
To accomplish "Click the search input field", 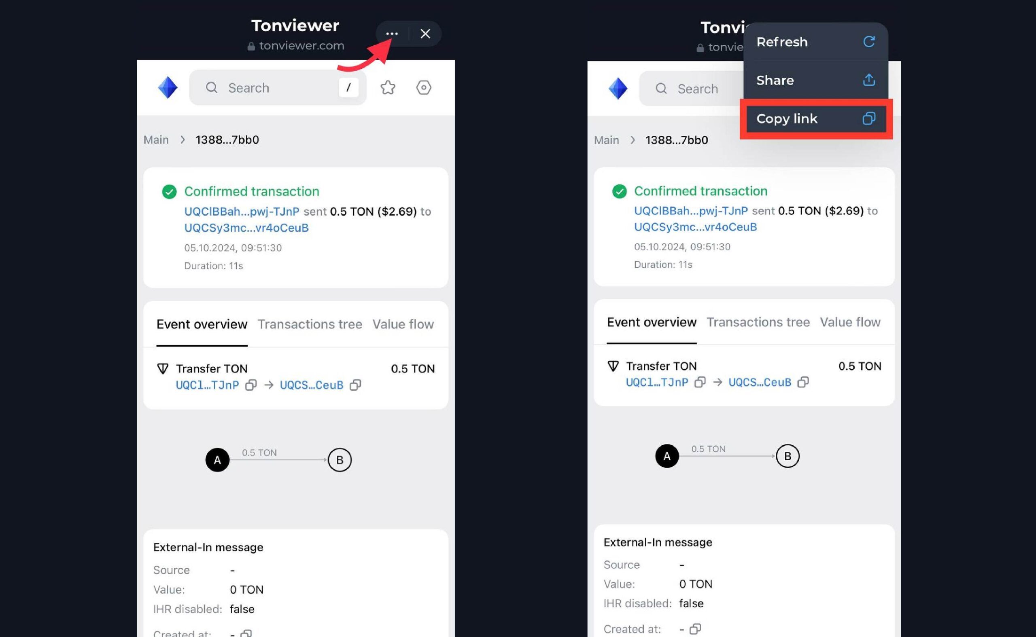I will click(x=278, y=87).
